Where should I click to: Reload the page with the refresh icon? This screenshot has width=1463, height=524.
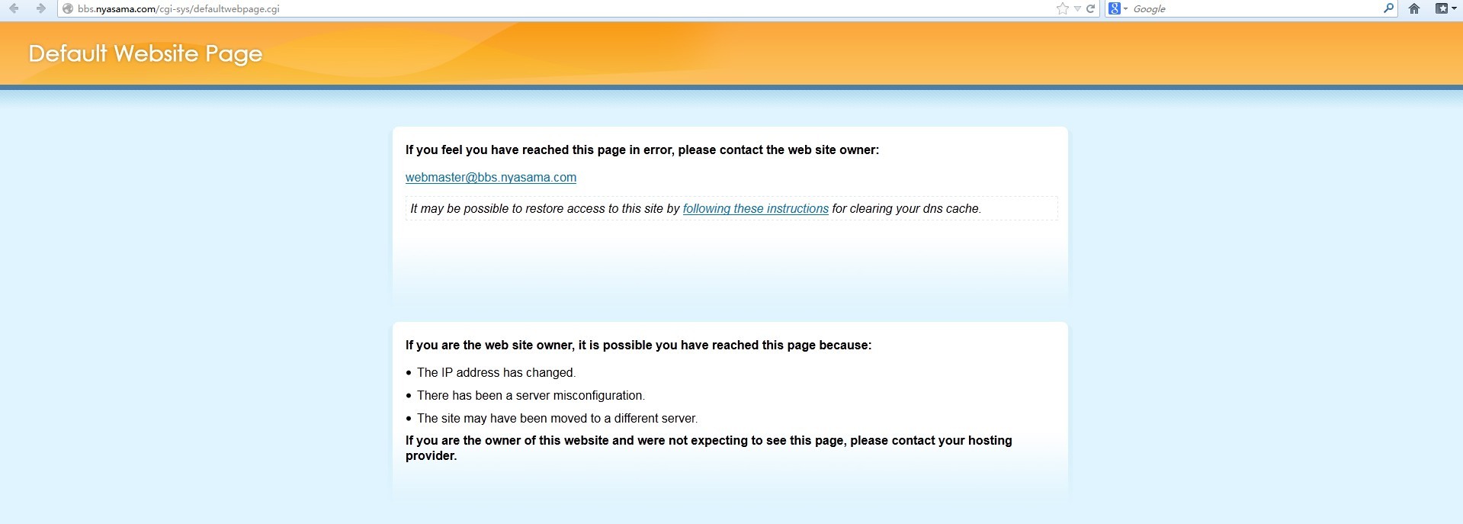[x=1091, y=8]
